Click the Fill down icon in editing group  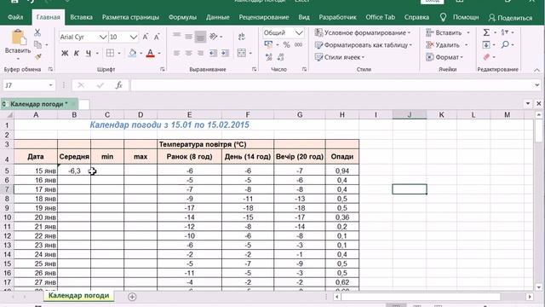[486, 45]
